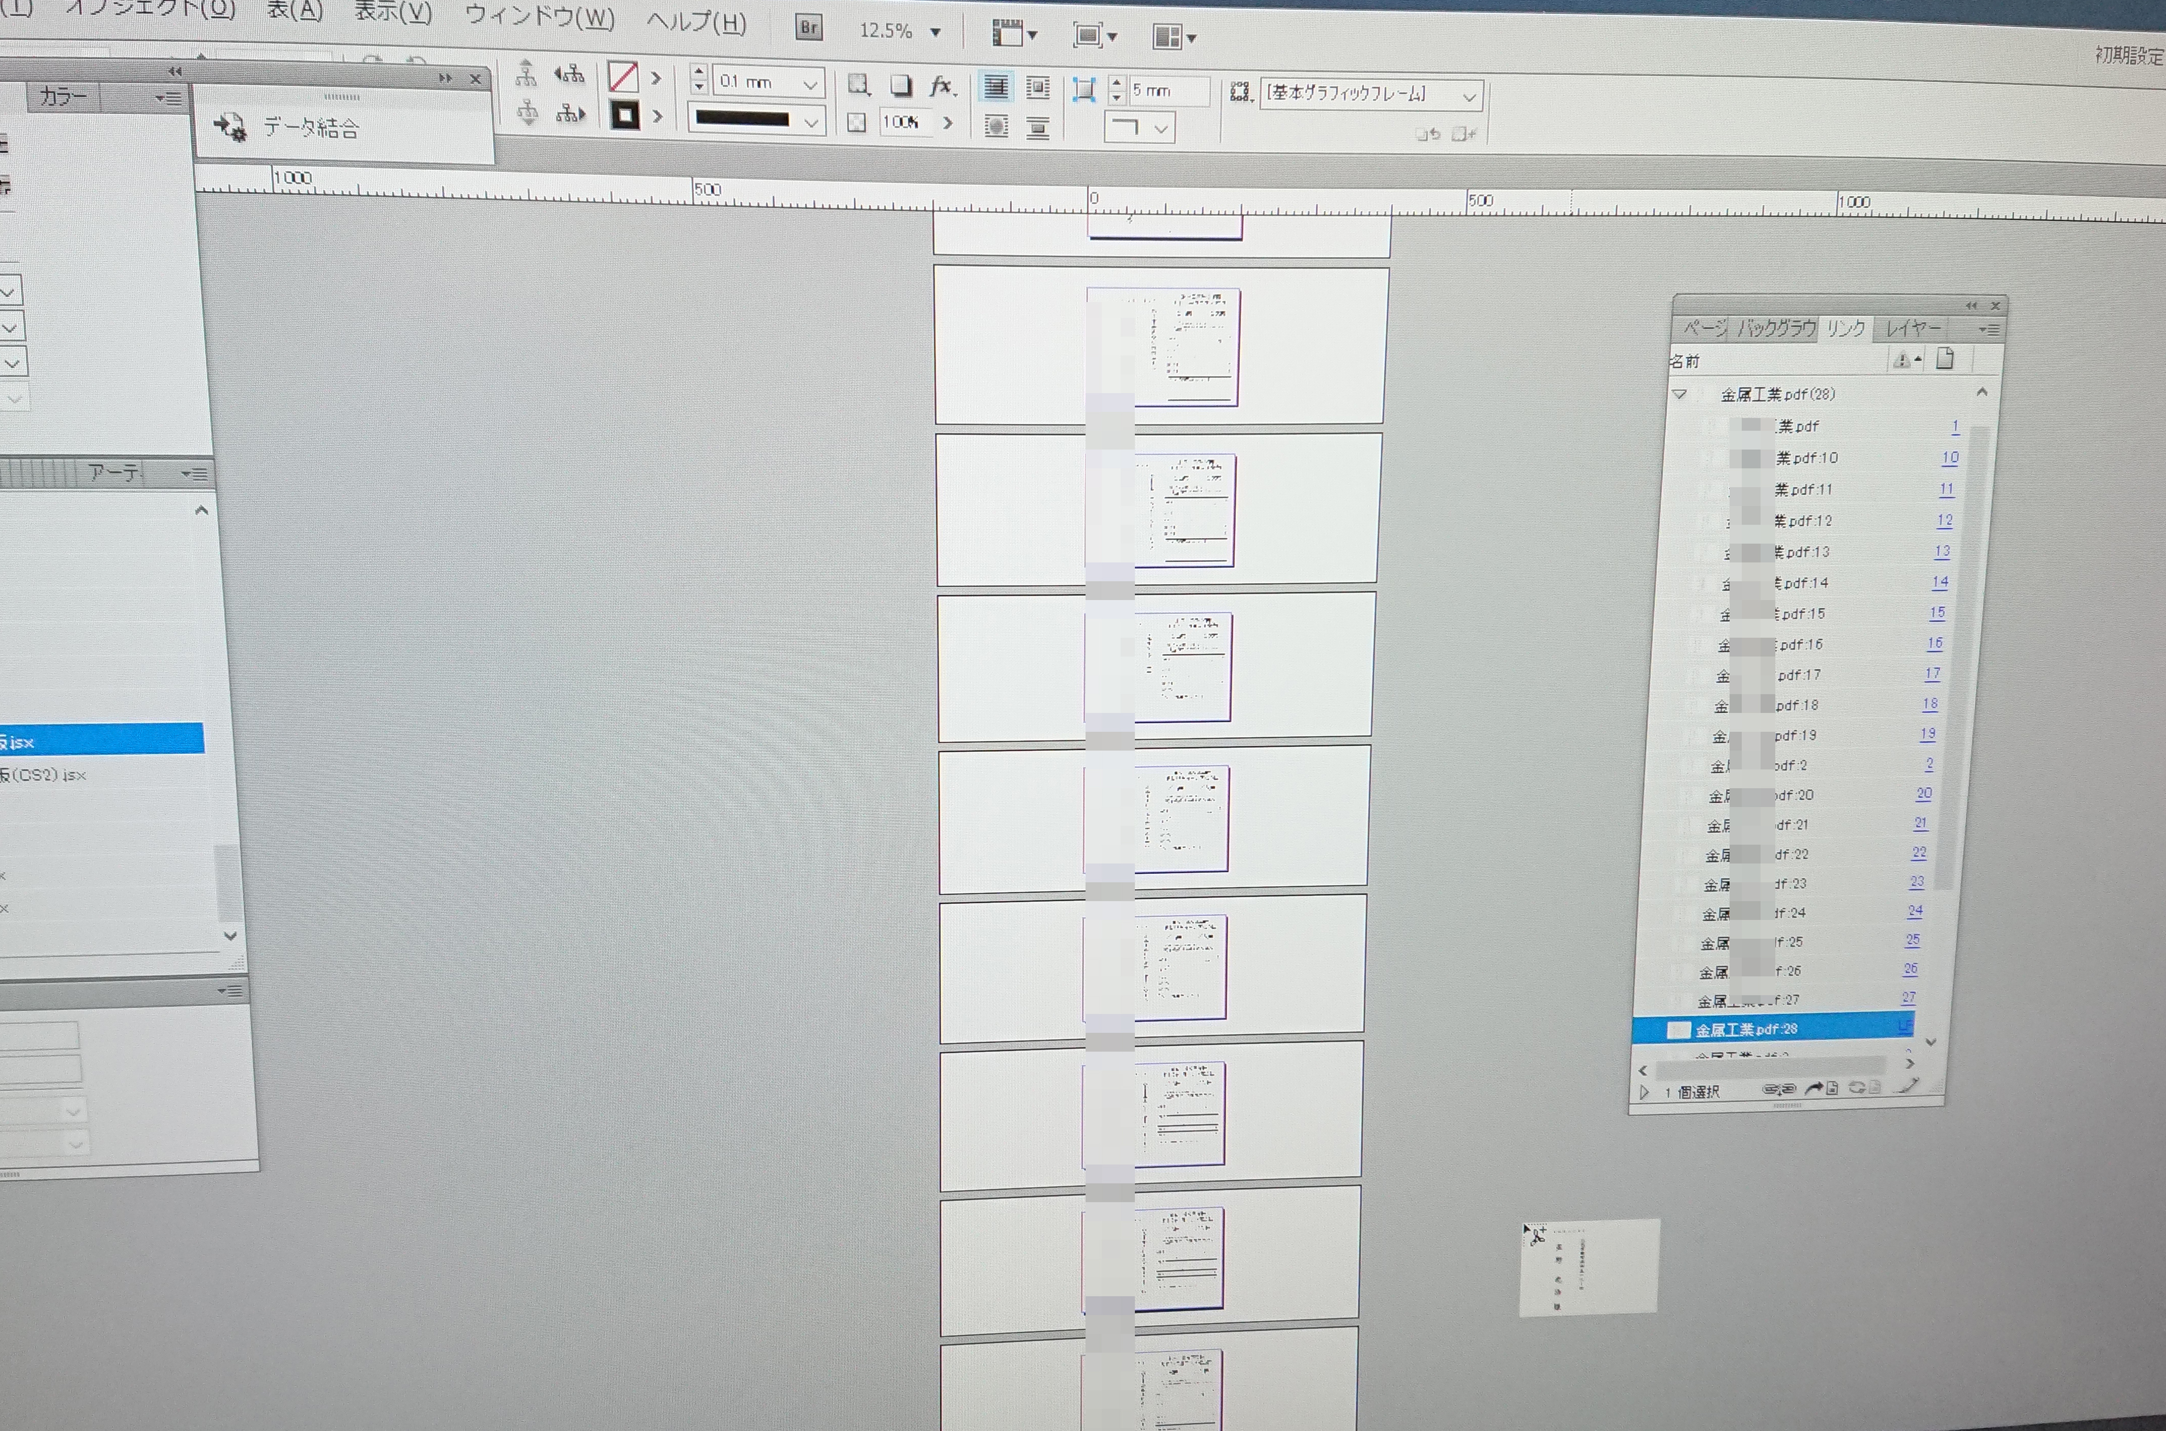Screen dimensions: 2166x1431
Task: Click page link number 20 in Links panel
Action: (x=1923, y=793)
